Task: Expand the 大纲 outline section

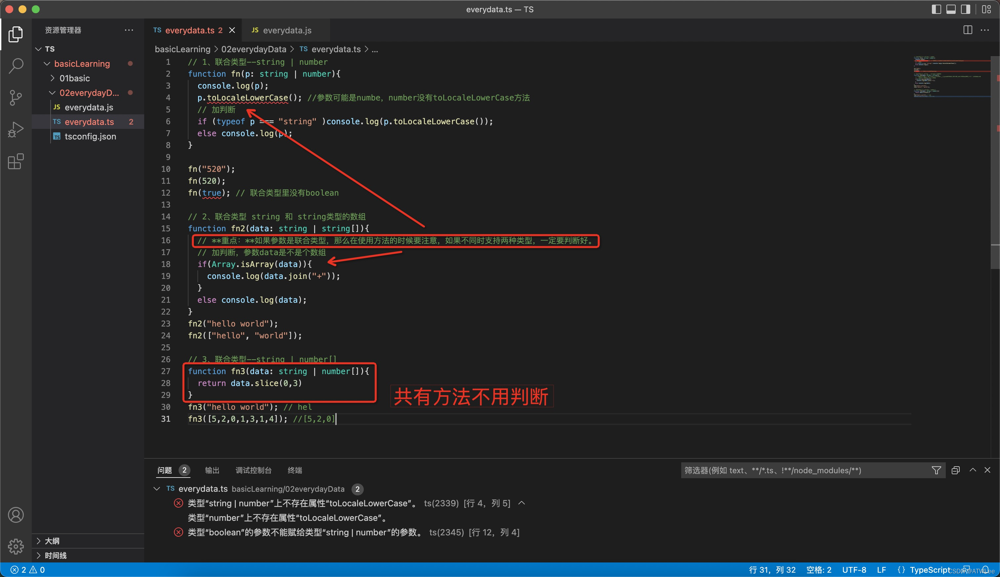Action: (x=88, y=541)
